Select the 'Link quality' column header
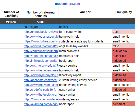Viewport: 135px width, 106px height. (x=124, y=12)
